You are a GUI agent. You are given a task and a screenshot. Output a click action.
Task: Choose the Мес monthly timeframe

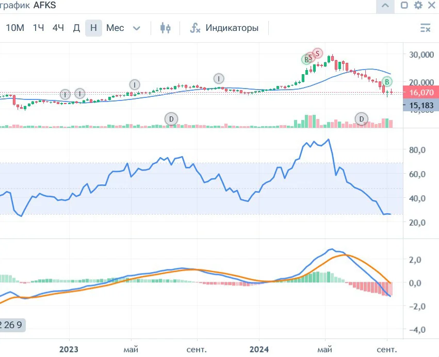pyautogui.click(x=115, y=28)
